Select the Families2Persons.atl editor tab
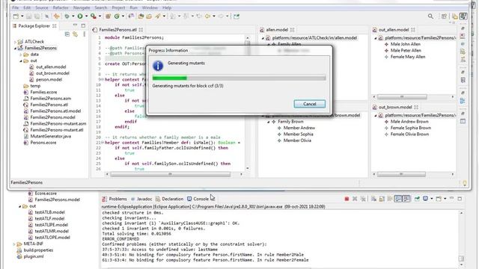The width and height of the screenshot is (479, 269). point(118,30)
